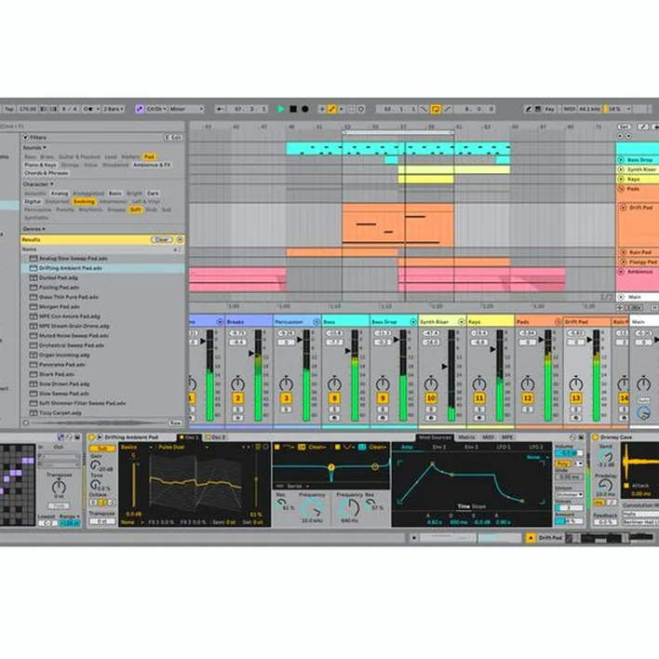Toggle the Evolving character tag
Image resolution: width=659 pixels, height=659 pixels.
[84, 202]
